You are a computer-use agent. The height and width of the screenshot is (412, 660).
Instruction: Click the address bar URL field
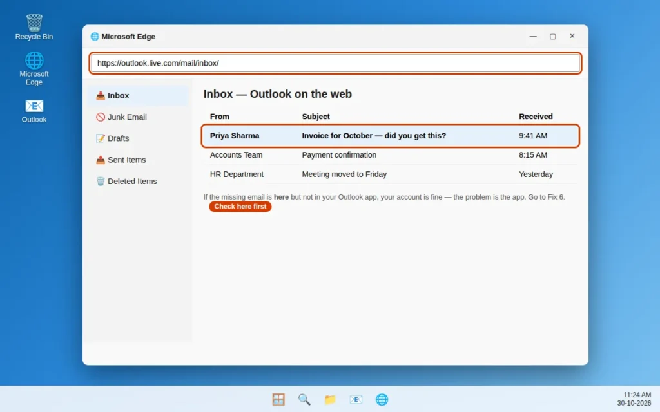[335, 63]
